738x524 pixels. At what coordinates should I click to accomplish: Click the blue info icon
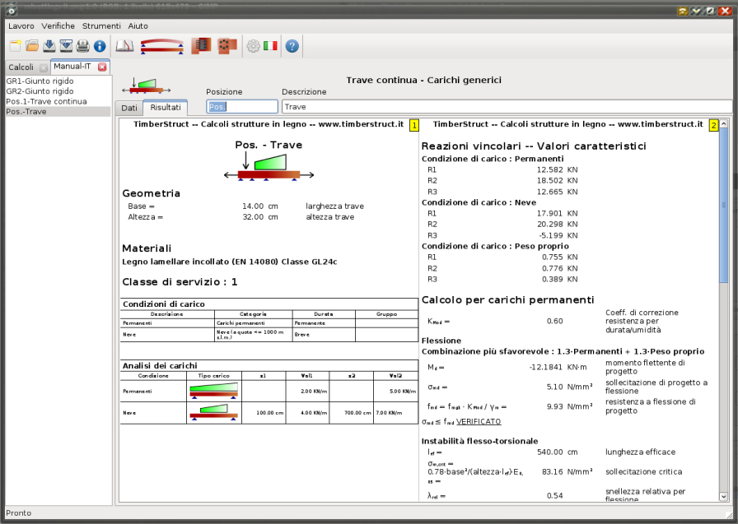coord(100,46)
